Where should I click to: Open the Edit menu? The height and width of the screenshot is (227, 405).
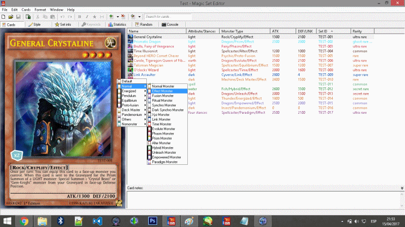pos(15,10)
